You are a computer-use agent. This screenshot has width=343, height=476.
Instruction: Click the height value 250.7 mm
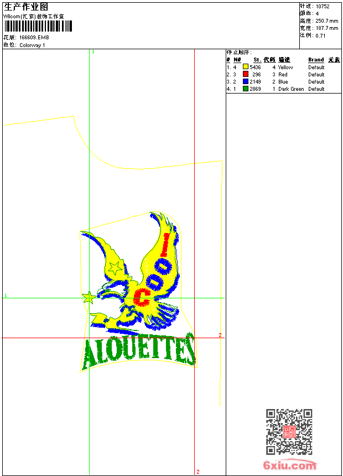[x=326, y=21]
